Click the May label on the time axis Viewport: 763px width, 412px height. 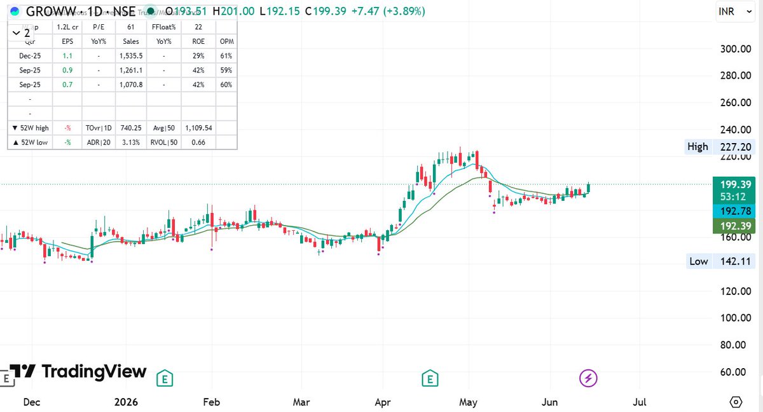[x=469, y=402]
